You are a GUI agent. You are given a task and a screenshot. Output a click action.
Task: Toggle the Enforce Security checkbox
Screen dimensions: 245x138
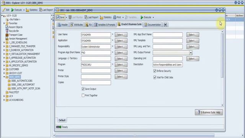(x=155, y=71)
